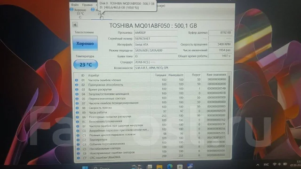Select row Частота ошибок чтения
Viewport: 301px width, 169px height.
pos(150,80)
